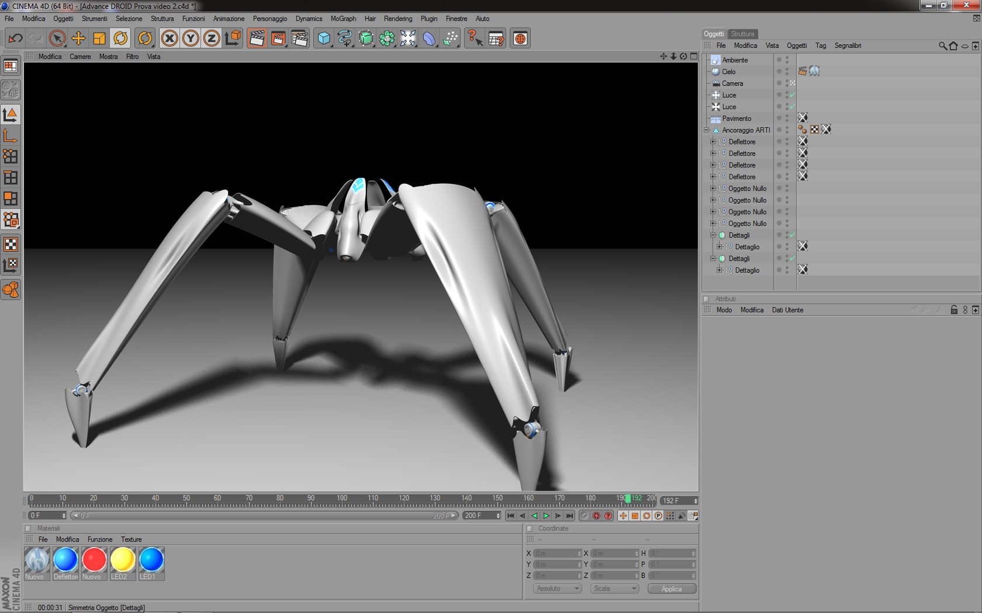
Task: Select the red Nuovo material swatch
Action: click(94, 560)
